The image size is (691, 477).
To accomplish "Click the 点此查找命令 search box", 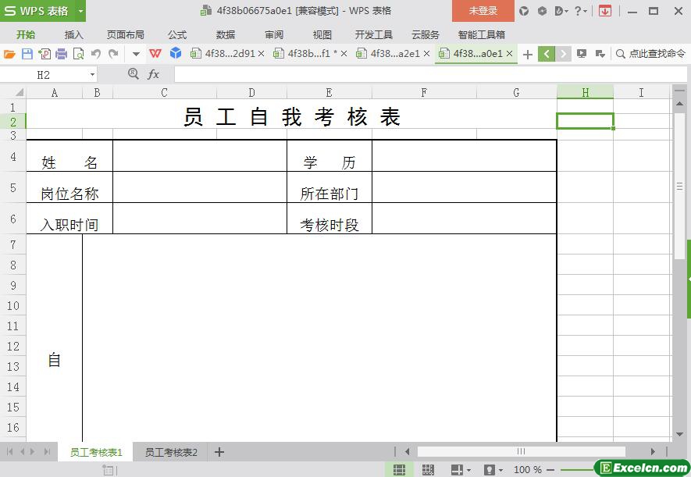I will click(650, 54).
